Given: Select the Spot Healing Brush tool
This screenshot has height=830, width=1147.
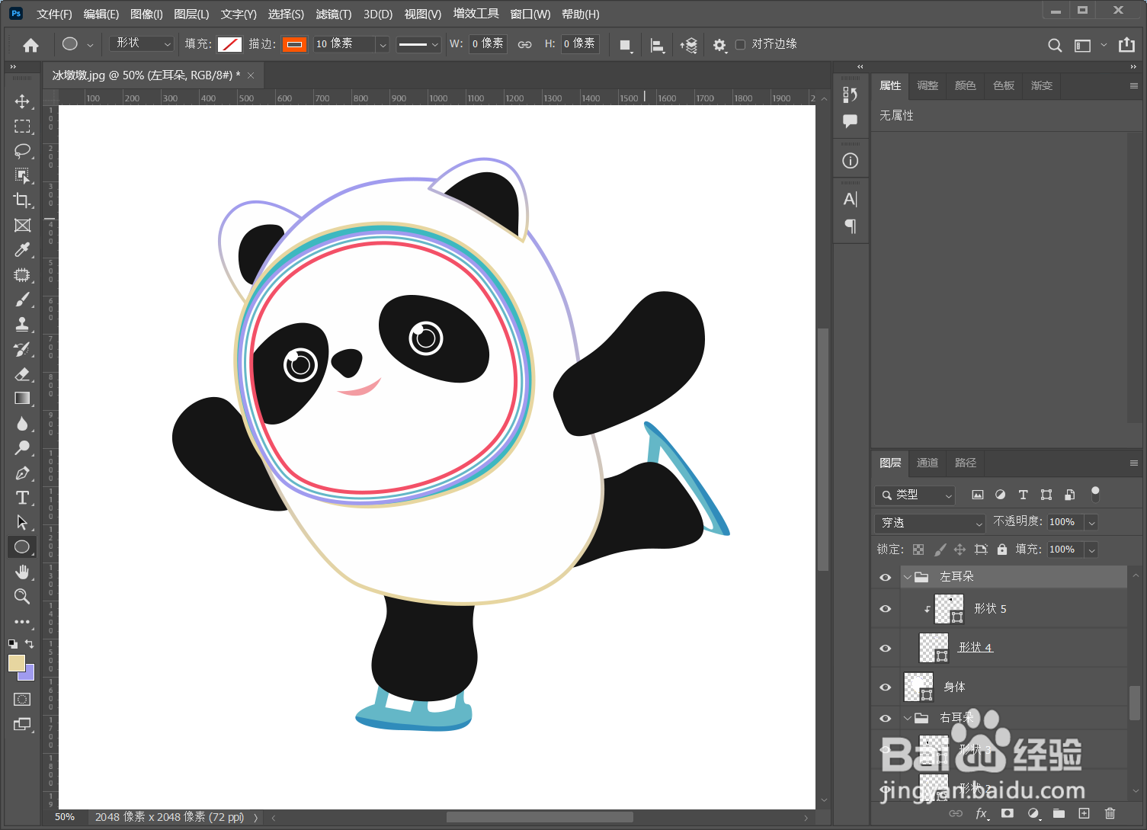Looking at the screenshot, I should click(22, 275).
